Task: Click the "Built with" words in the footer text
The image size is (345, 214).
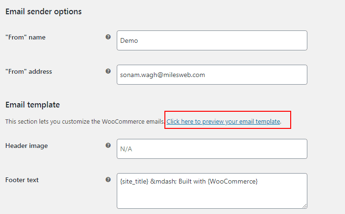Action: click(x=192, y=182)
